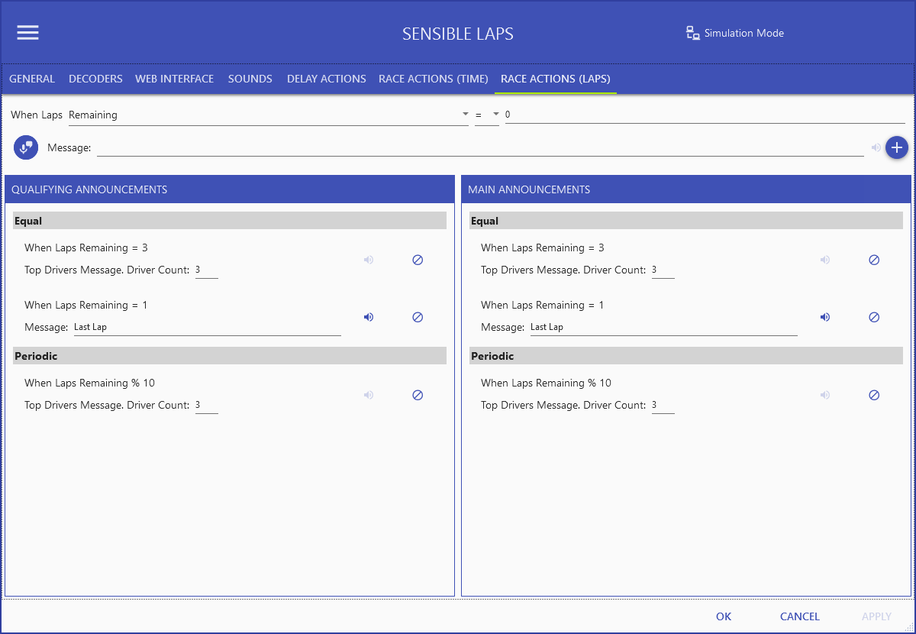This screenshot has height=634, width=916.
Task: Click the Simulation Mode label
Action: tap(744, 33)
